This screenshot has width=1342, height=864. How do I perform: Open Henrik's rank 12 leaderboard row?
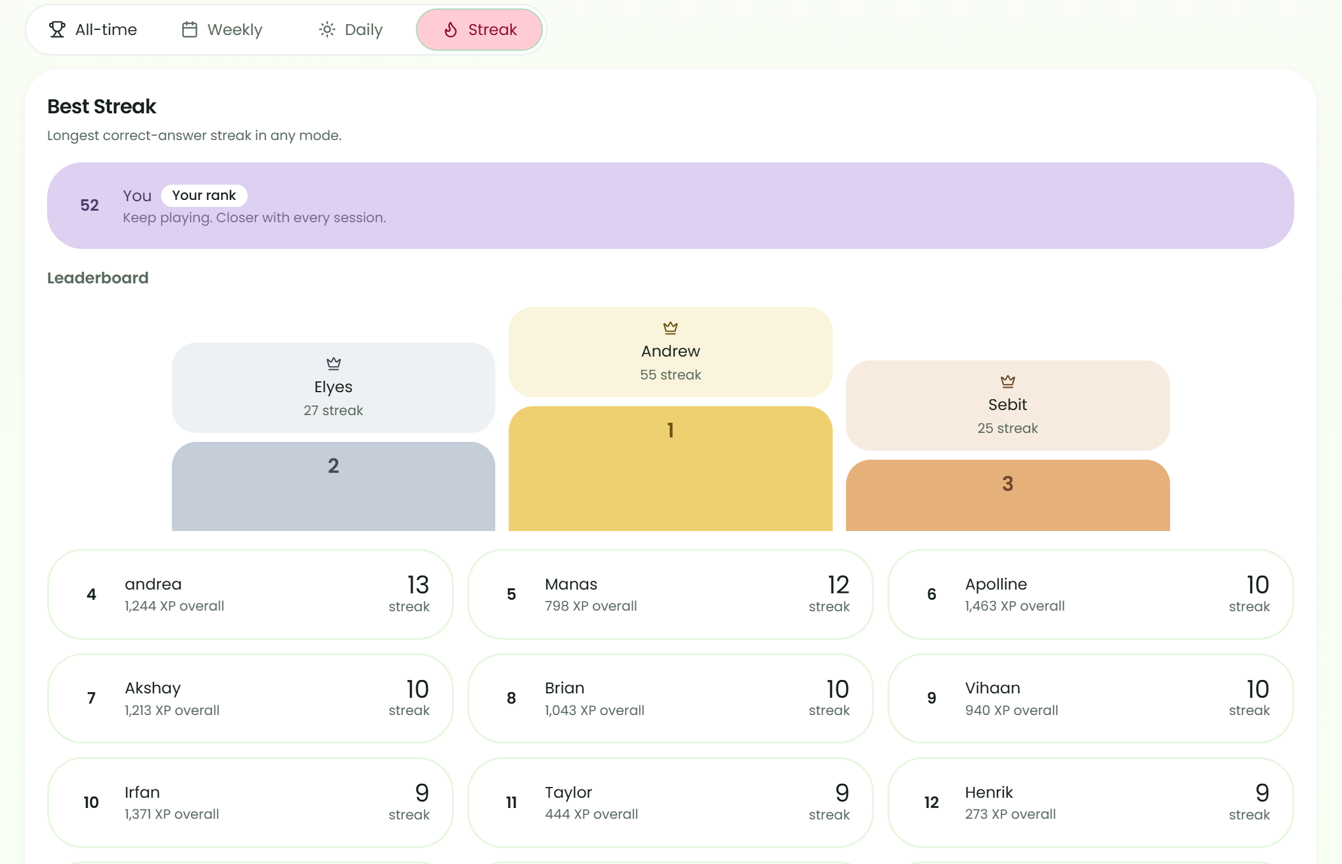(x=1091, y=802)
